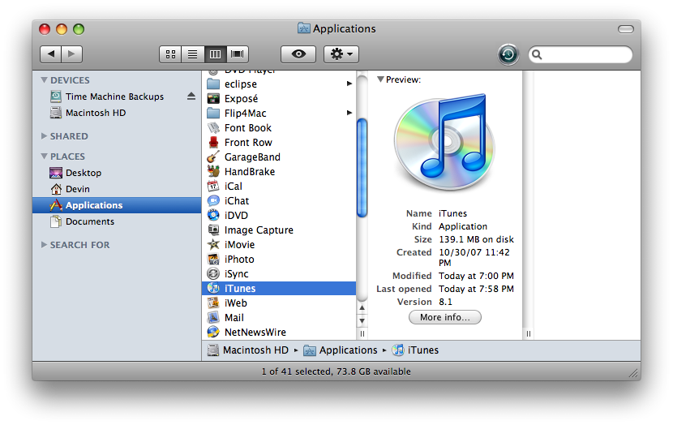The width and height of the screenshot is (673, 425).
Task: Click the scroll up arrow
Action: 362,308
